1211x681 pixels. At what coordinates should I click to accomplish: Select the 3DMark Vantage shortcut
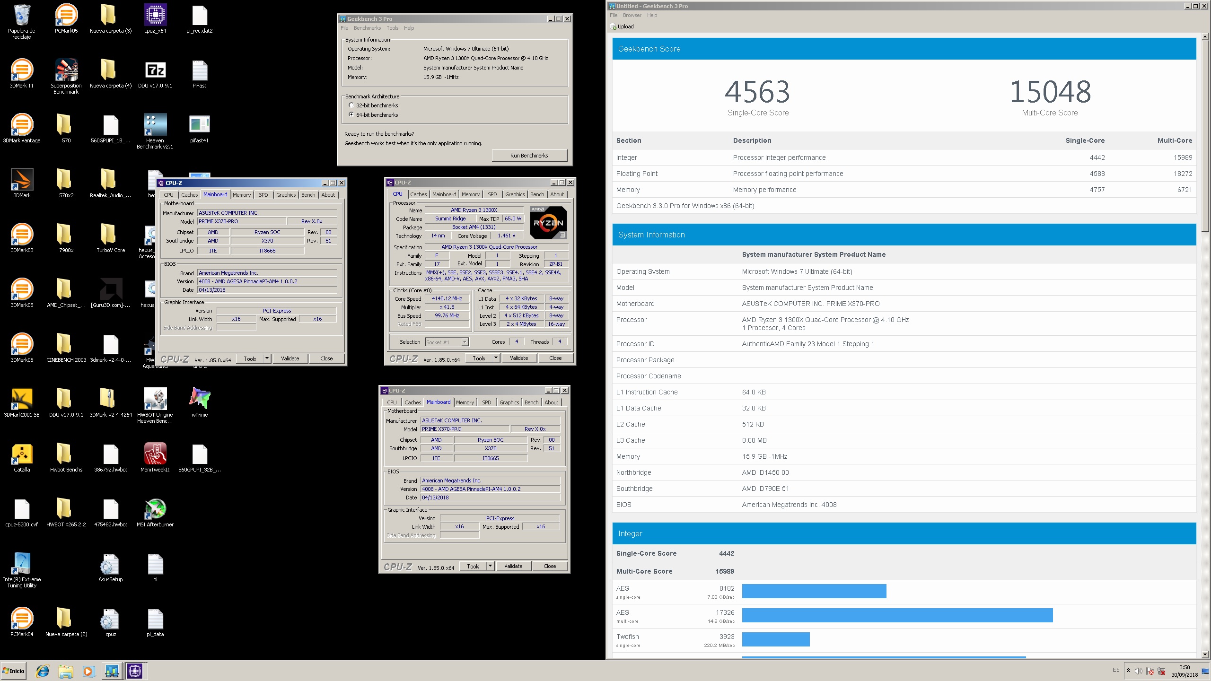(x=22, y=128)
